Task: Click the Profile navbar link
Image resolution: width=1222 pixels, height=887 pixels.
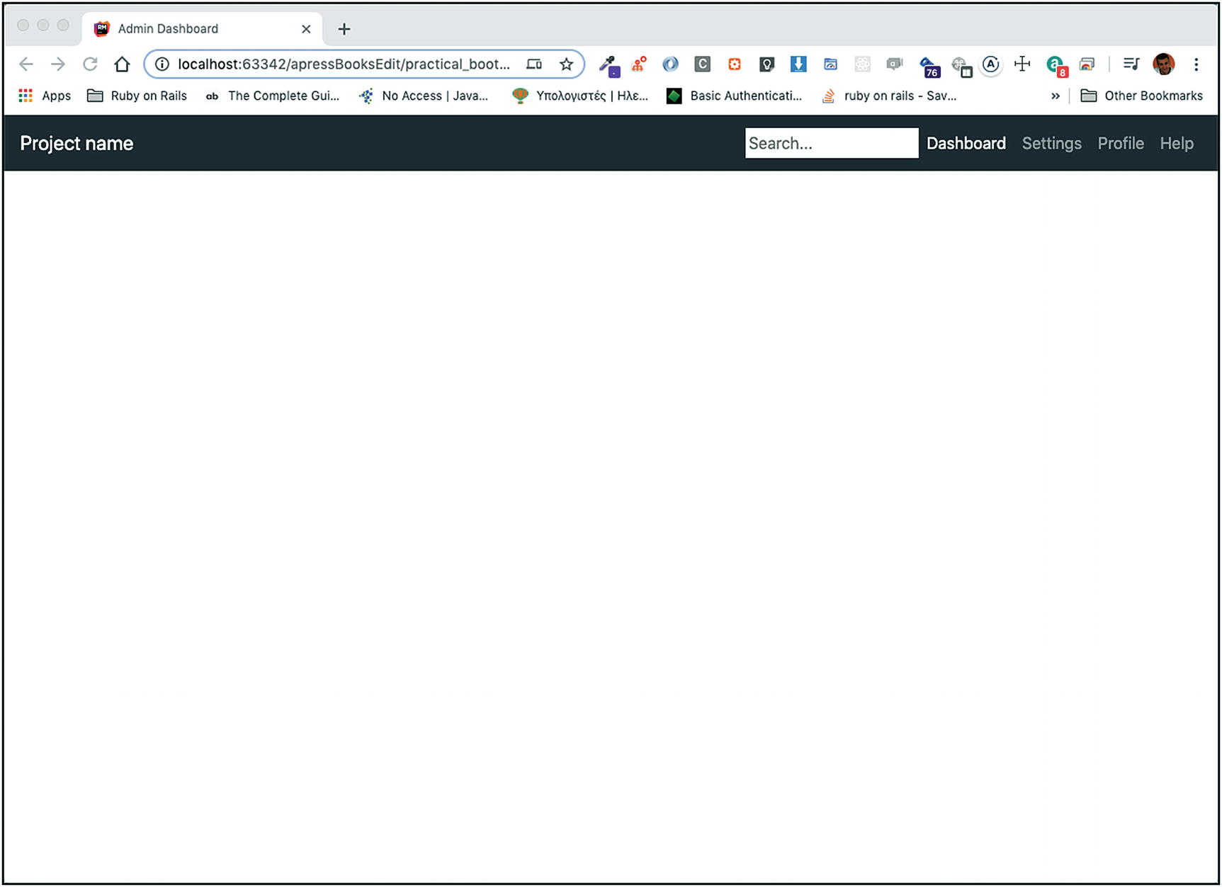Action: [x=1120, y=144]
